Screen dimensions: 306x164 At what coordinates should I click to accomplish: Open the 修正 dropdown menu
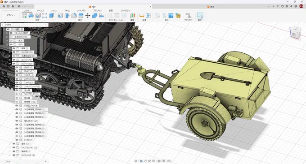click(x=81, y=20)
